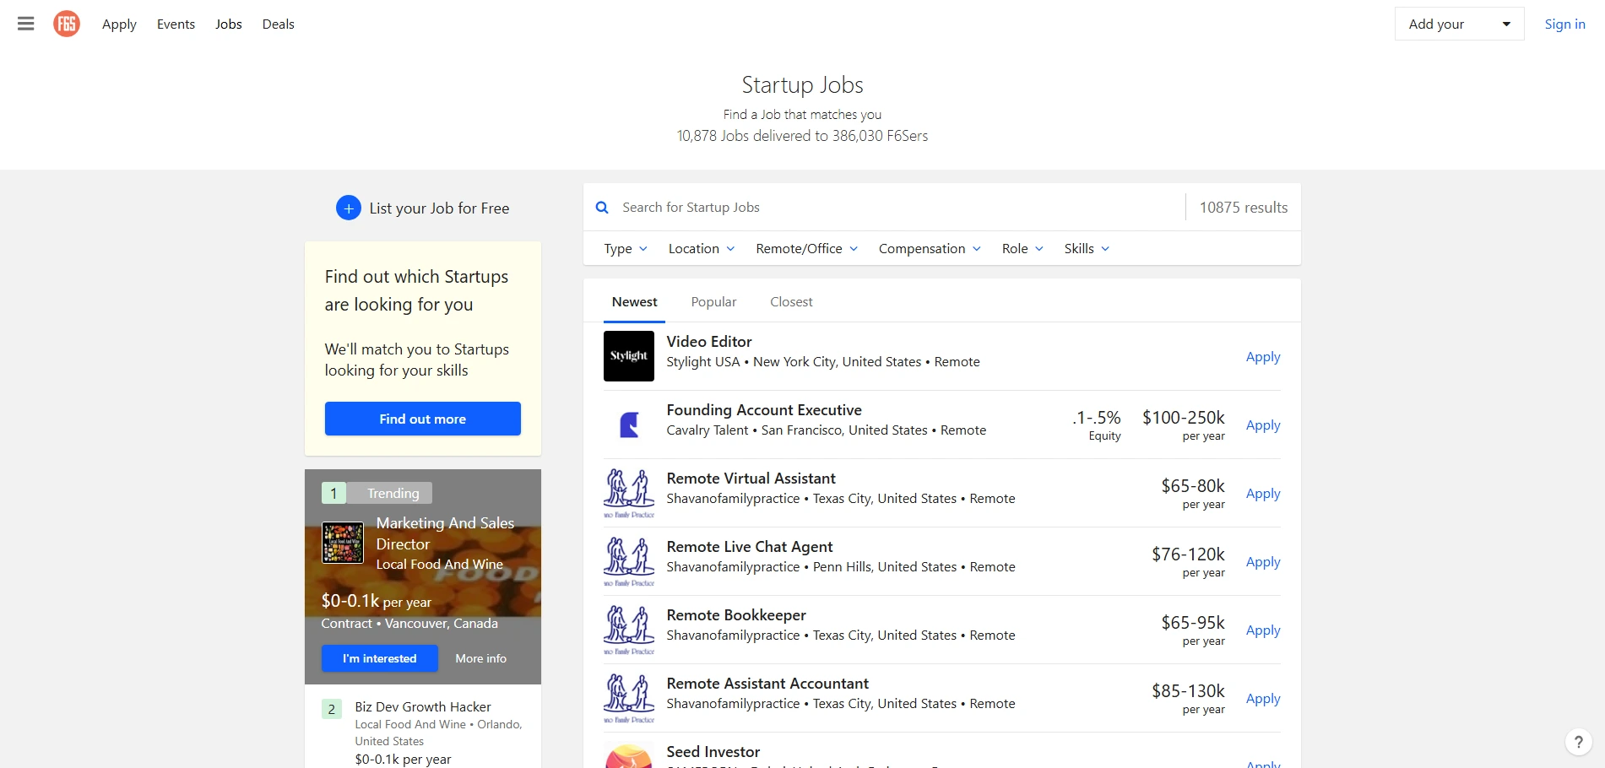
Task: Expand the Type filter dropdown
Action: 626,249
